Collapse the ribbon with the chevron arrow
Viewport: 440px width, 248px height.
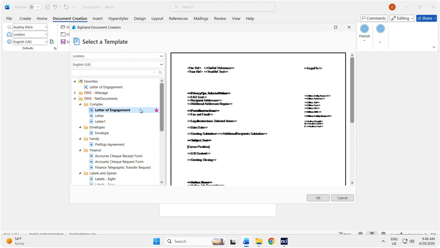click(434, 47)
